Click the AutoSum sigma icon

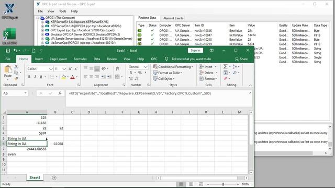point(226,67)
